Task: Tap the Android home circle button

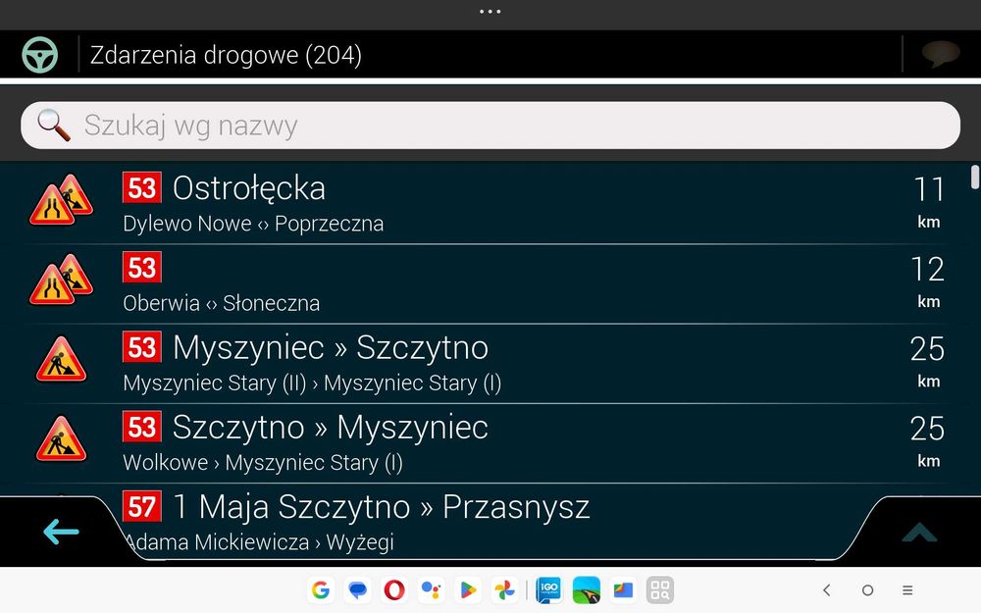Action: point(867,589)
